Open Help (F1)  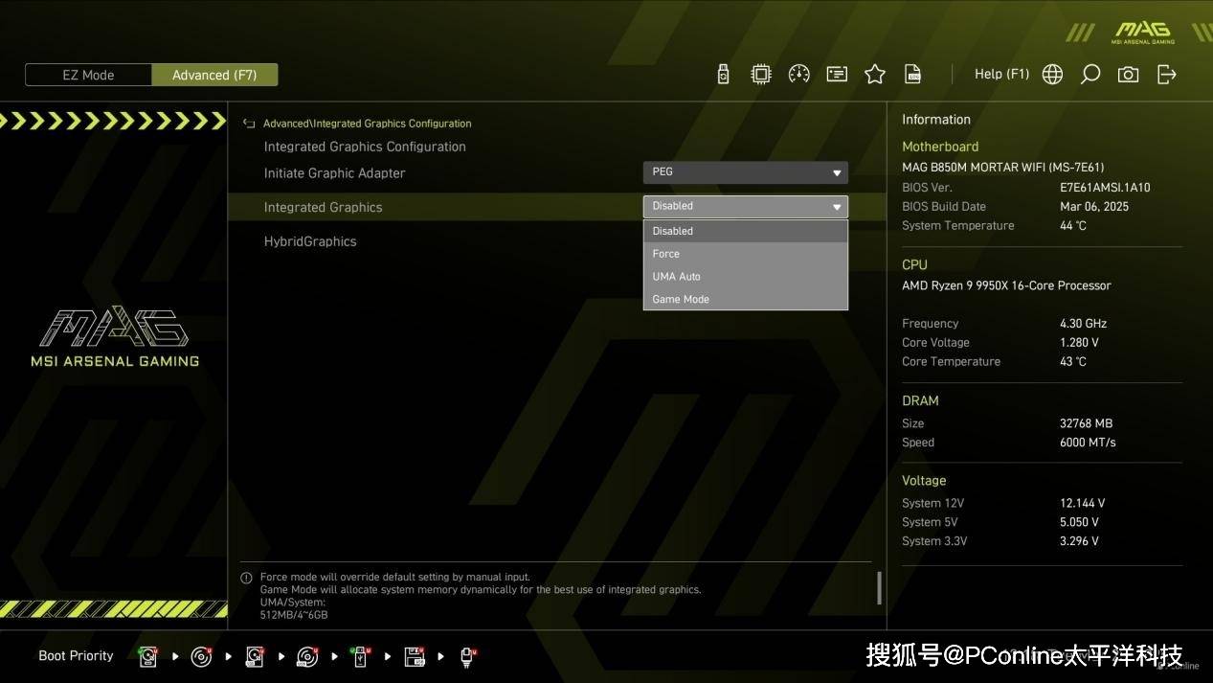click(x=1001, y=74)
